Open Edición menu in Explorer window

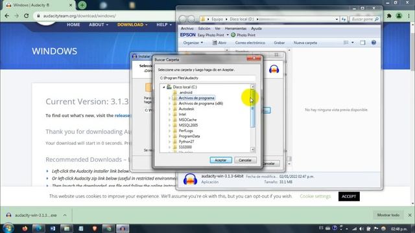coord(204,28)
